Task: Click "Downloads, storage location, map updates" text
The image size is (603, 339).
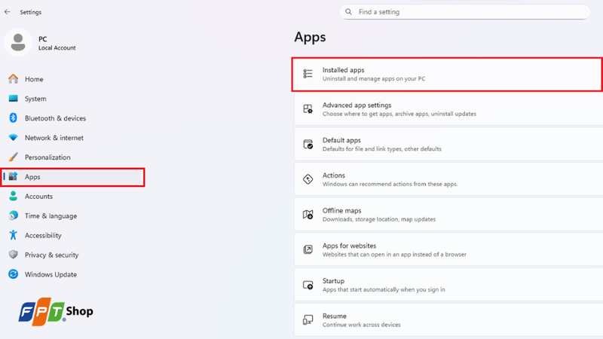Action: pos(379,219)
